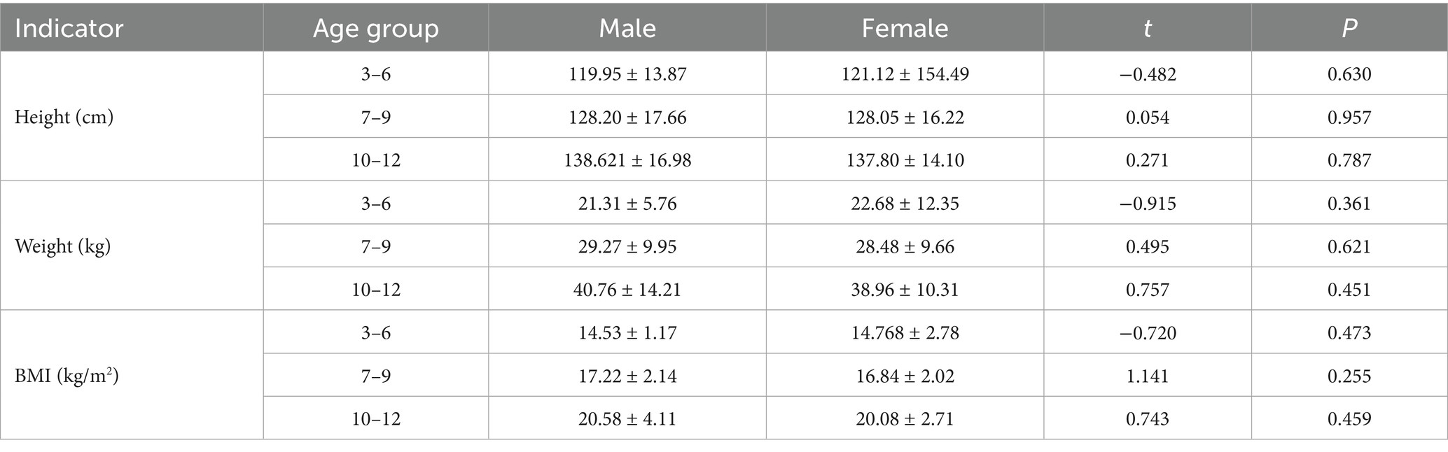Click the Age group column header
Viewport: 1448px width, 452px height.
[375, 29]
